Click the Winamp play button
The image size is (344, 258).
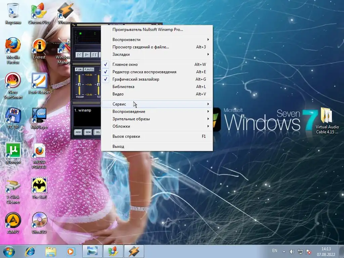87,55
